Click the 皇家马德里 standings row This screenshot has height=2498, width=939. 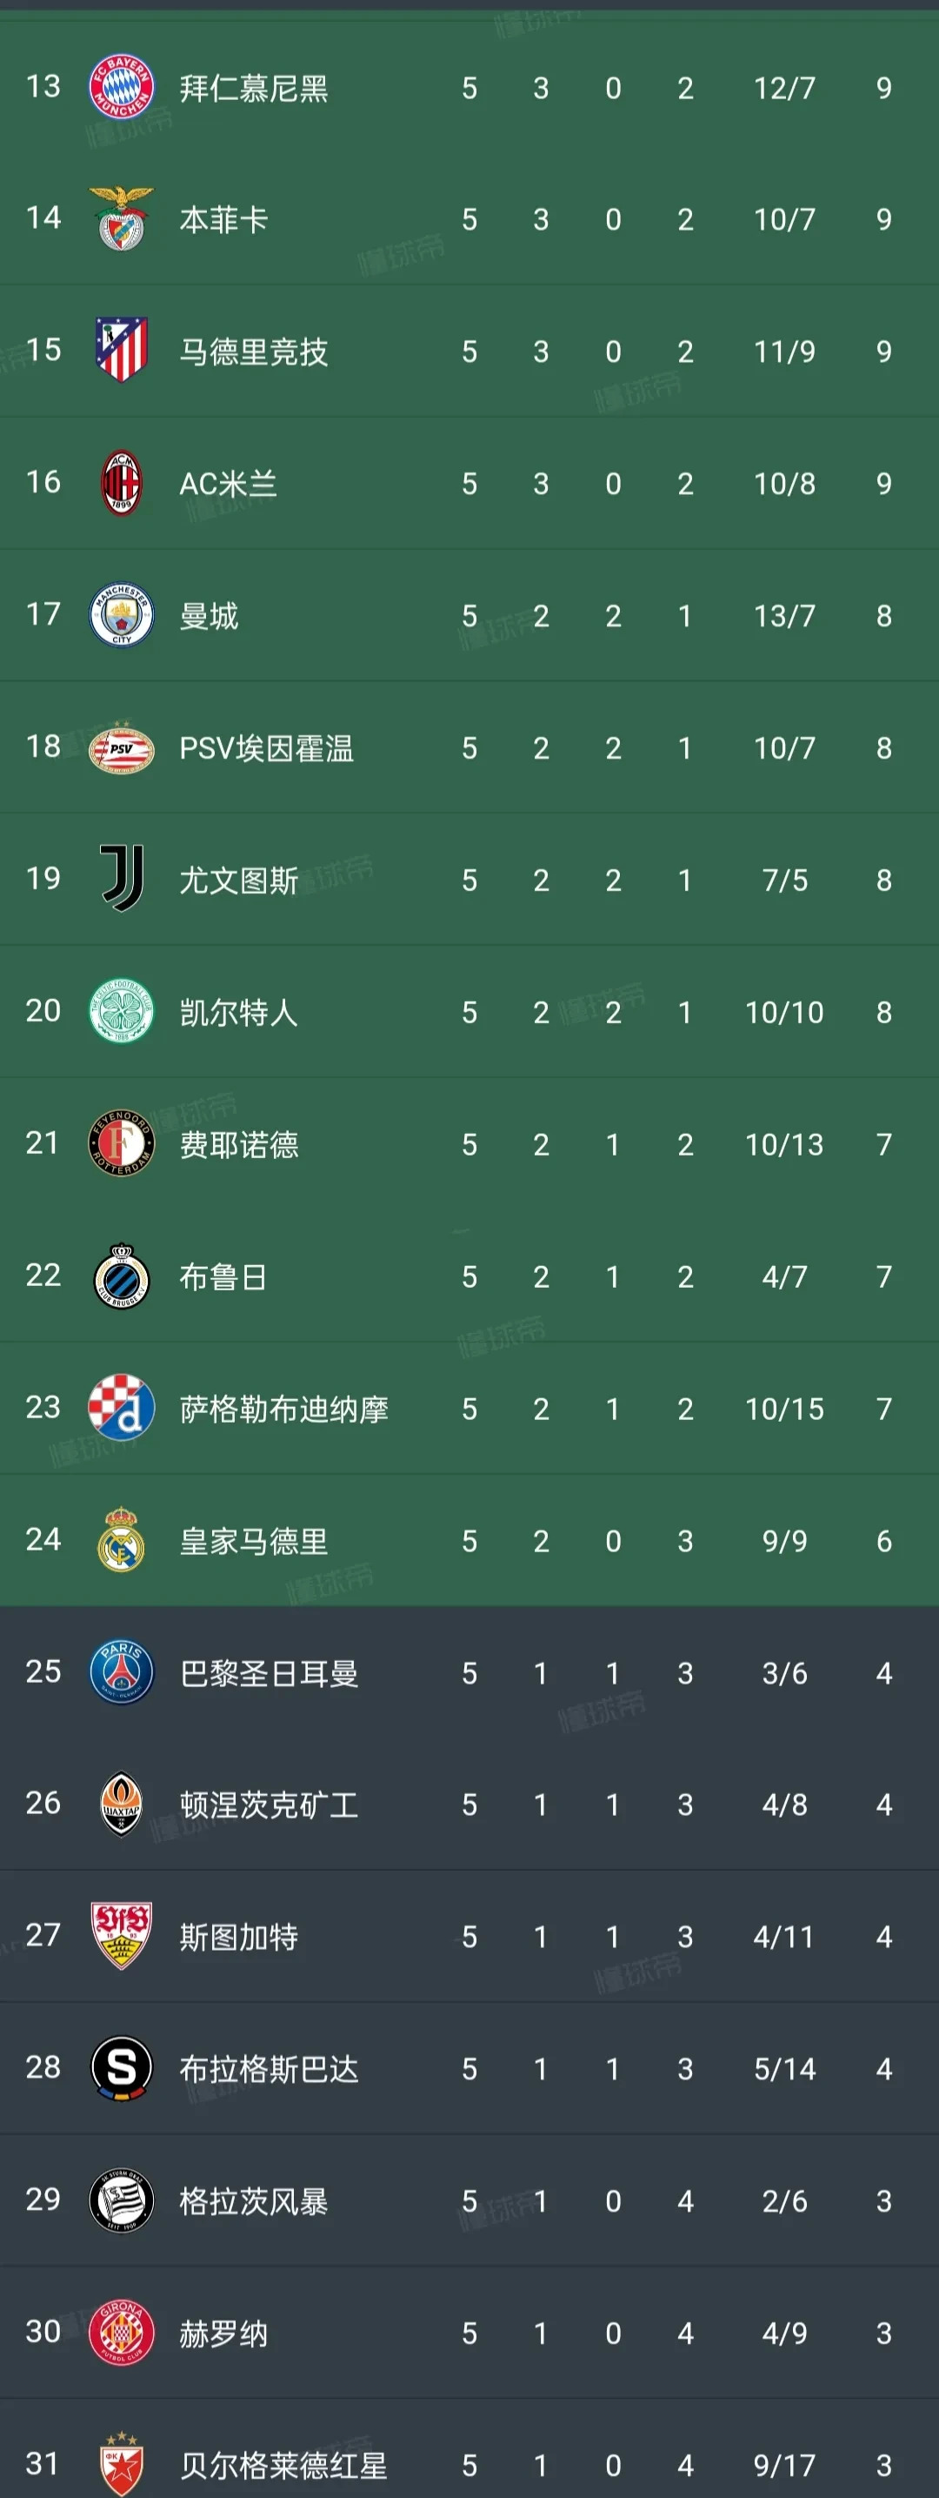coord(469,1541)
